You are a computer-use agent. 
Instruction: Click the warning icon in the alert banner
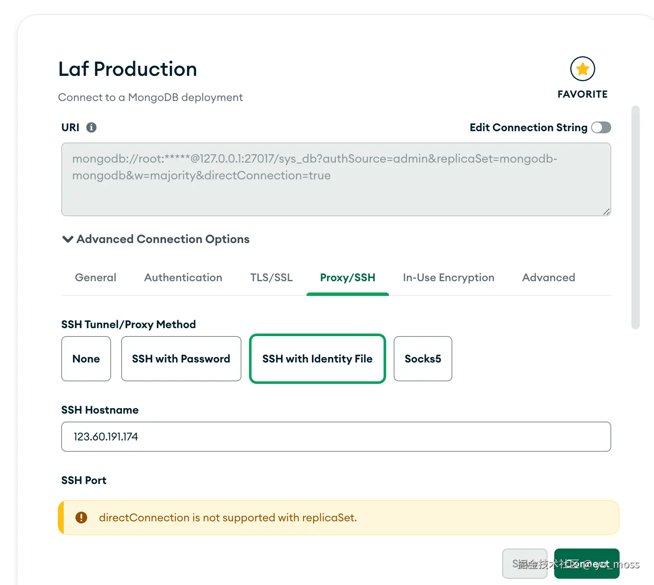[x=81, y=518]
